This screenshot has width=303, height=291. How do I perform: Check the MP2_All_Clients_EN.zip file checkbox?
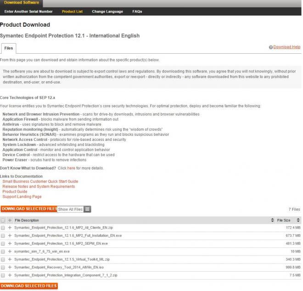click(3, 228)
